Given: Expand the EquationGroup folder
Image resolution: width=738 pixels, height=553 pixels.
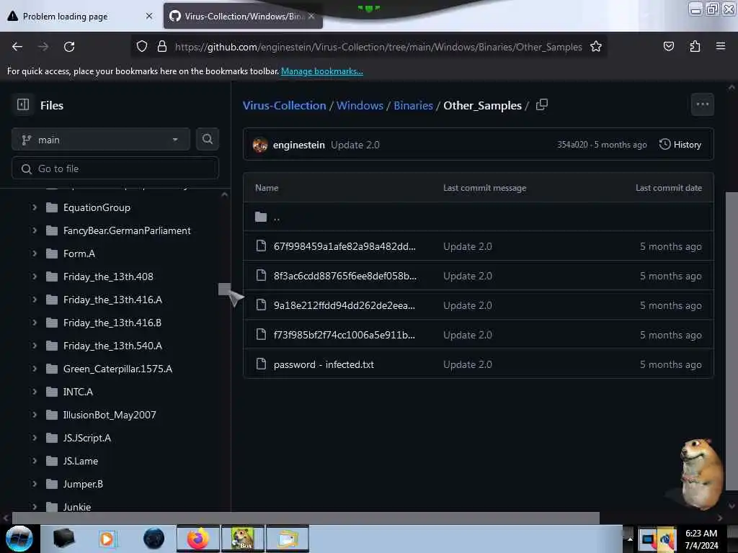Looking at the screenshot, I should point(35,207).
